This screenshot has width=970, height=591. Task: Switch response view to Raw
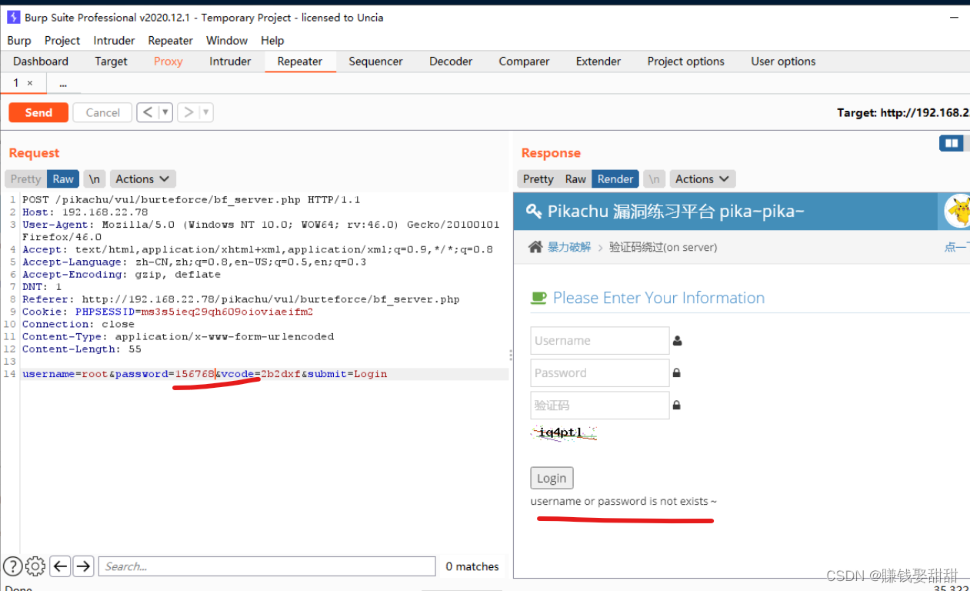pyautogui.click(x=575, y=179)
